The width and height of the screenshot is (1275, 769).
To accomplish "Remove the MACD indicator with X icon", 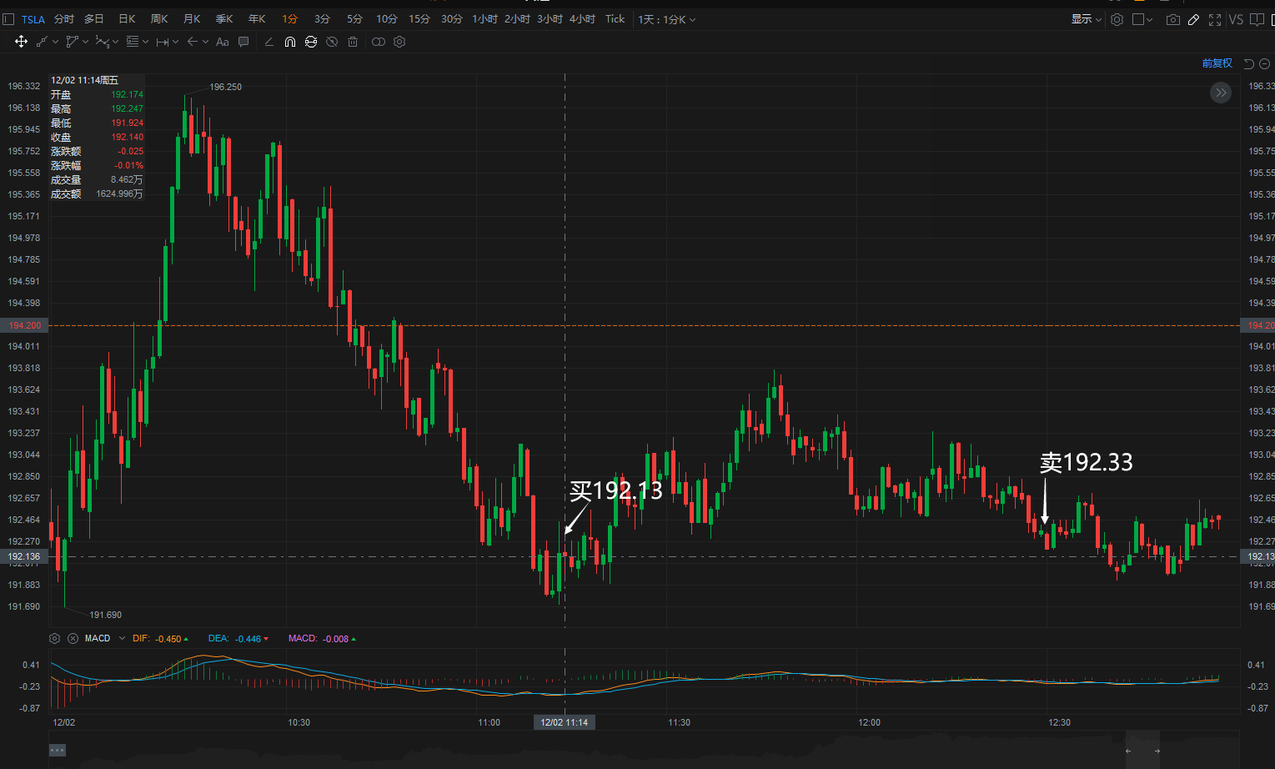I will (x=73, y=638).
